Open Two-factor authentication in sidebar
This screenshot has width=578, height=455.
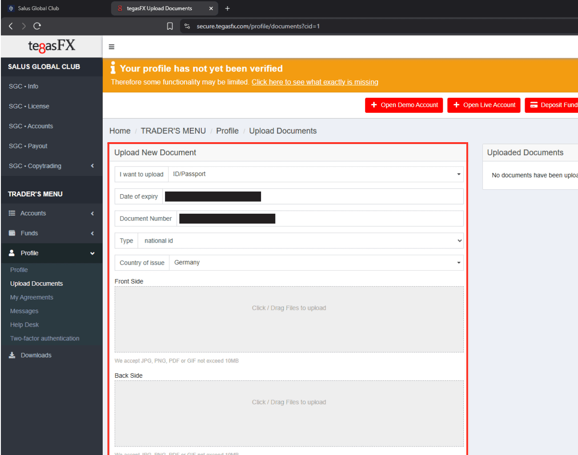pyautogui.click(x=45, y=339)
